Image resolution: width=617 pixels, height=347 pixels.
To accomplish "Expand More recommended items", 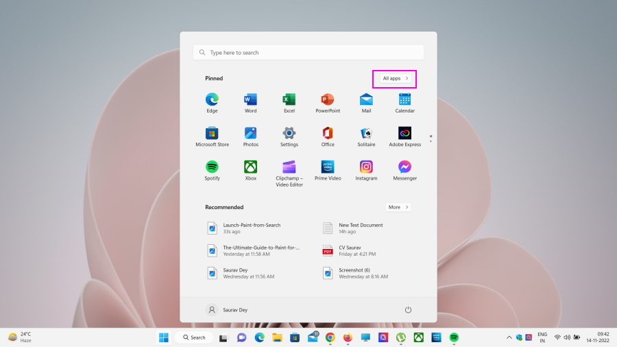I will (x=398, y=207).
